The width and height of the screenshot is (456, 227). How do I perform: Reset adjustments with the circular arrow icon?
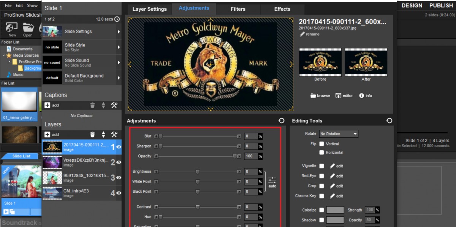(x=281, y=121)
